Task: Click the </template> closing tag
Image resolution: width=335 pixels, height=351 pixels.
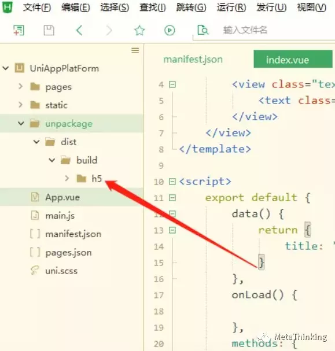Action: (x=215, y=149)
